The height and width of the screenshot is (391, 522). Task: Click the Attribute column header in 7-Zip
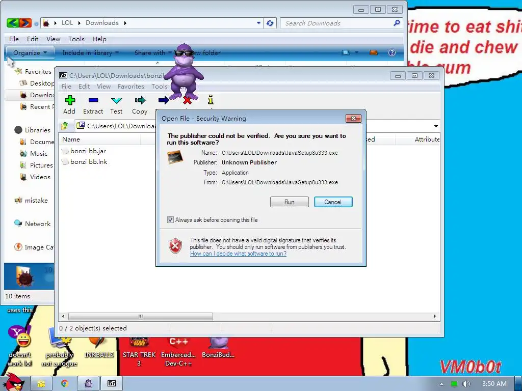point(419,139)
